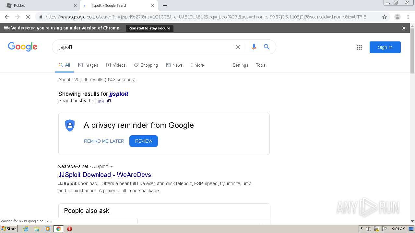Open JJSploit Download - WeAreDevs result

click(x=105, y=175)
